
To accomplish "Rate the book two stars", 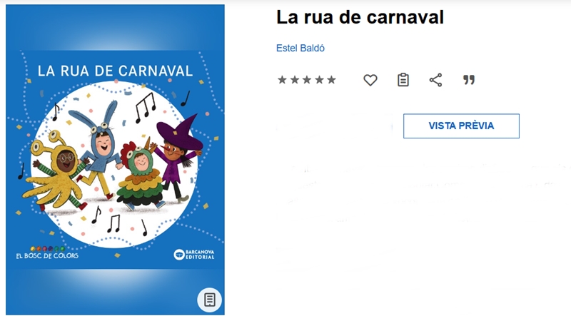I will (295, 80).
